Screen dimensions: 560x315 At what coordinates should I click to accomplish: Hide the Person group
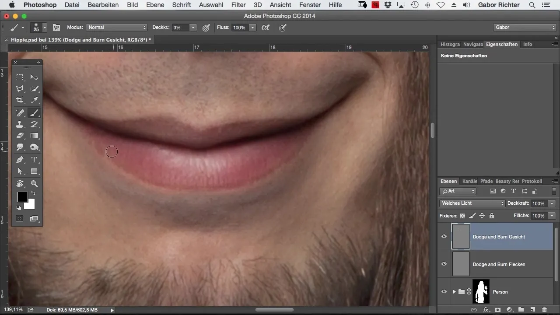[444, 292]
